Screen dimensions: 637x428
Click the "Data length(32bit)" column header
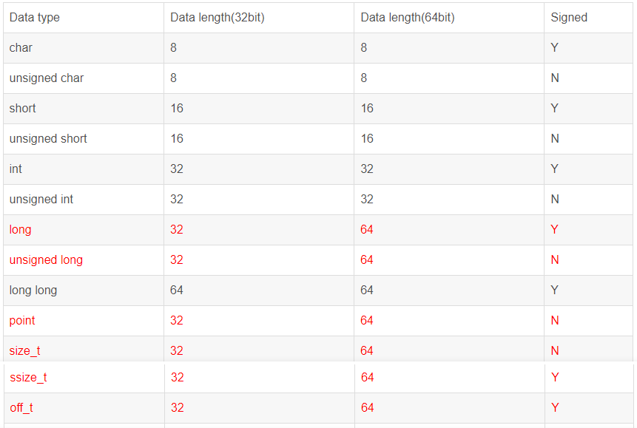[217, 18]
